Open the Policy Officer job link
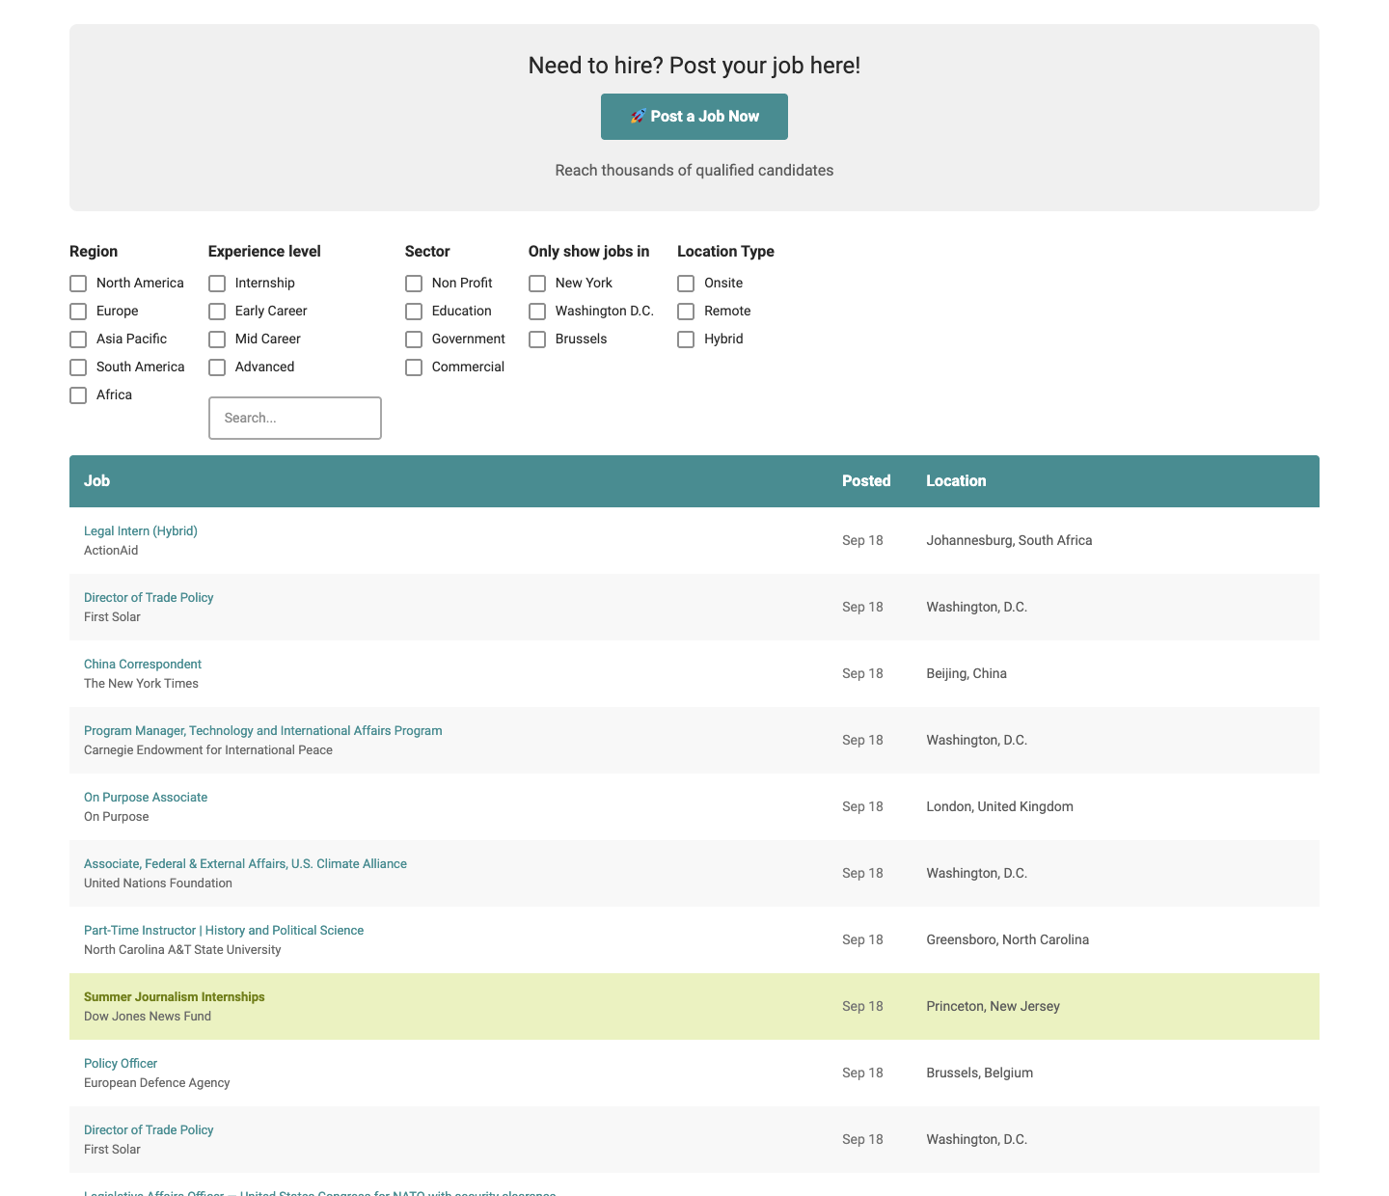Viewport: 1389px width, 1196px height. coord(121,1064)
